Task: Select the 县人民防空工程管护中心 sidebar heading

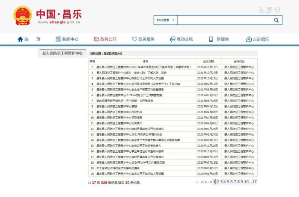Action: tap(62, 53)
